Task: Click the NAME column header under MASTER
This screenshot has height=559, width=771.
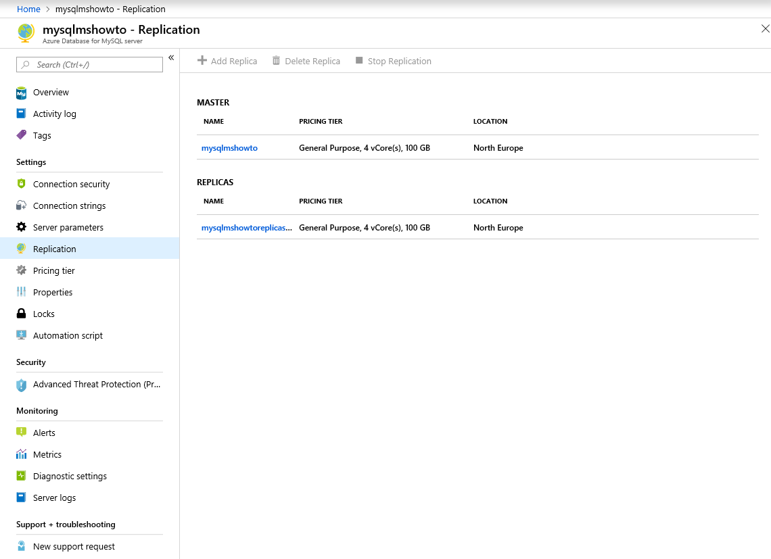Action: click(x=214, y=122)
